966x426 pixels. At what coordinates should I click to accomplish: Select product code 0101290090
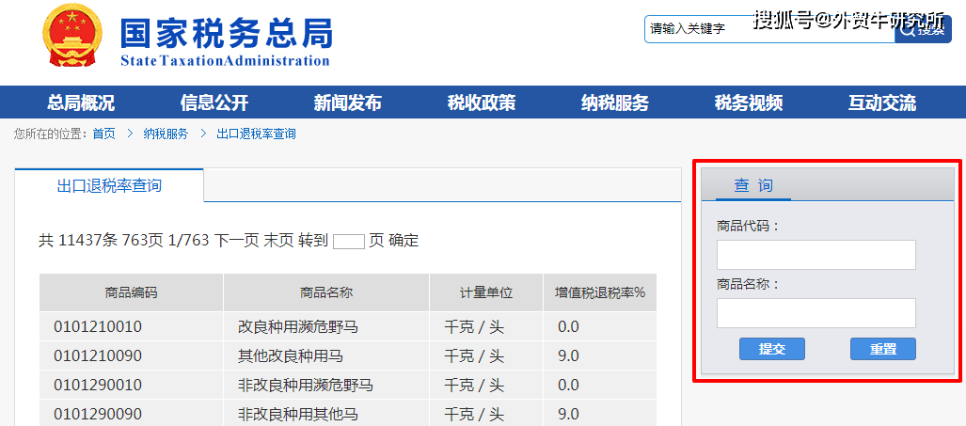coord(98,415)
